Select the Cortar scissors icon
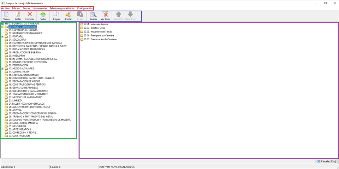This screenshot has width=339, height=169. pyautogui.click(x=68, y=15)
